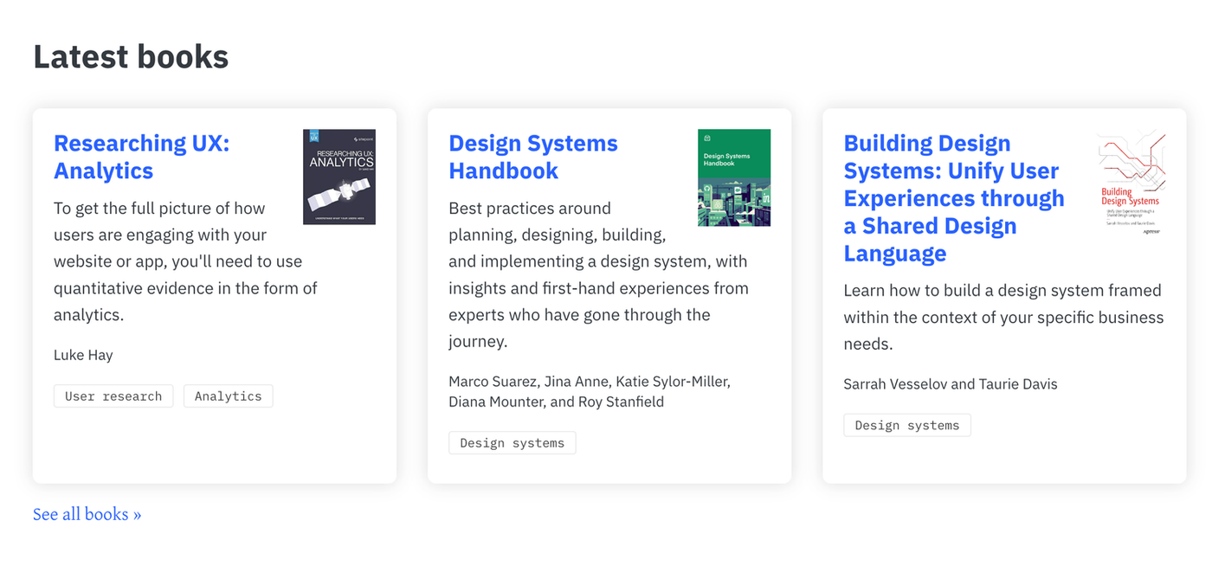Click the blue UX badge on Analytics cover
The height and width of the screenshot is (566, 1212).
pyautogui.click(x=313, y=136)
